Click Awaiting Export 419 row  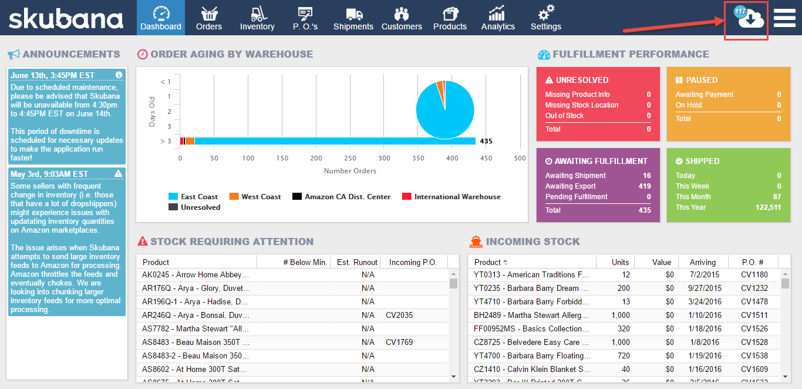click(x=598, y=186)
